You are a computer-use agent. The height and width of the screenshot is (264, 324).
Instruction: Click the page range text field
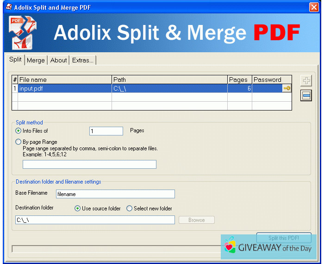(89, 164)
